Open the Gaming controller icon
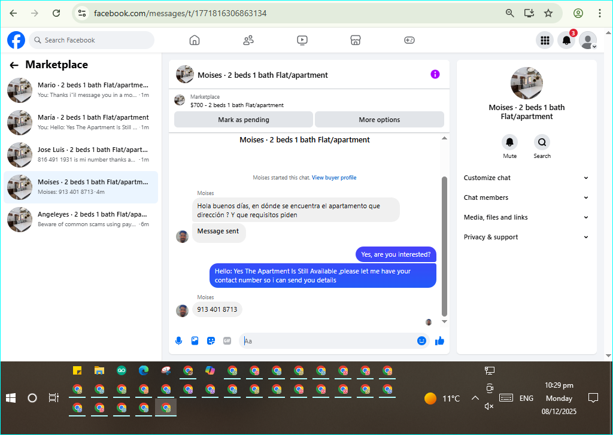This screenshot has height=435, width=613. tap(409, 40)
